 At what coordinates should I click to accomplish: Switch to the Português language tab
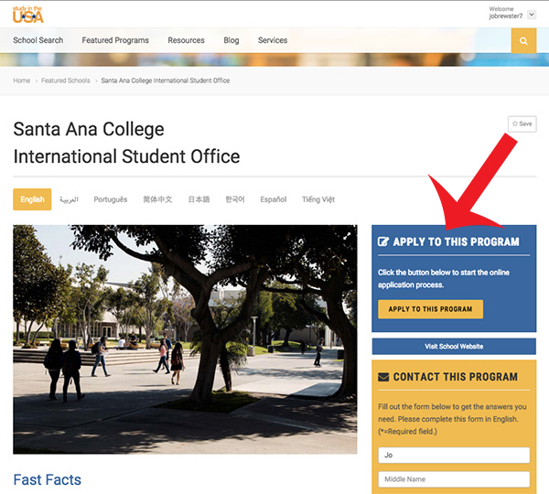click(111, 199)
